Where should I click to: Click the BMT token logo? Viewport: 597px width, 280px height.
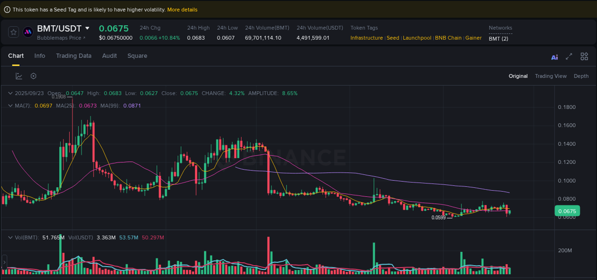coord(28,32)
